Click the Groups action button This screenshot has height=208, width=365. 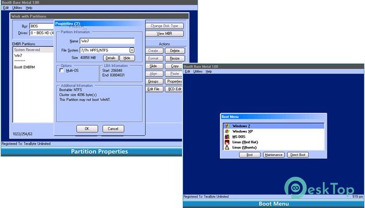pos(153,81)
